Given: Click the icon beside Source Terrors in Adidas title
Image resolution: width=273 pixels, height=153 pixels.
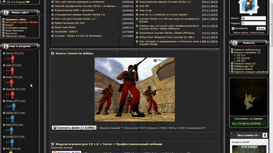Looking at the screenshot, I should pos(52,54).
